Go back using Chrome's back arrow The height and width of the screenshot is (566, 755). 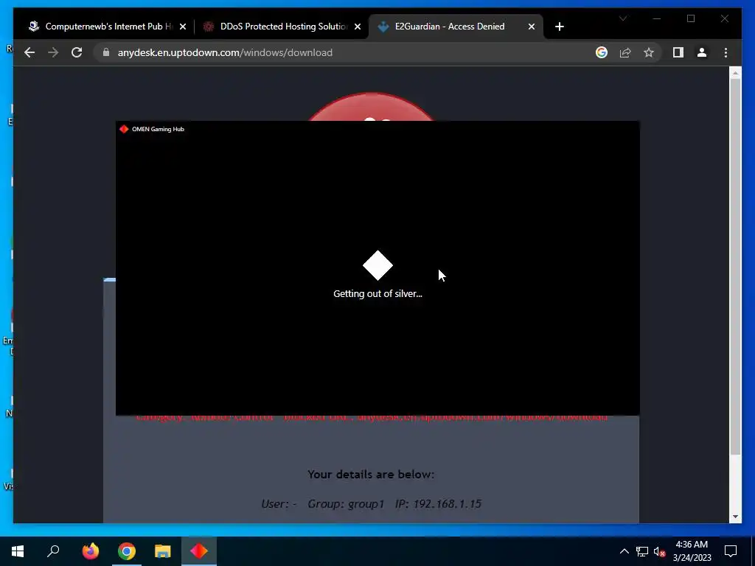(29, 52)
